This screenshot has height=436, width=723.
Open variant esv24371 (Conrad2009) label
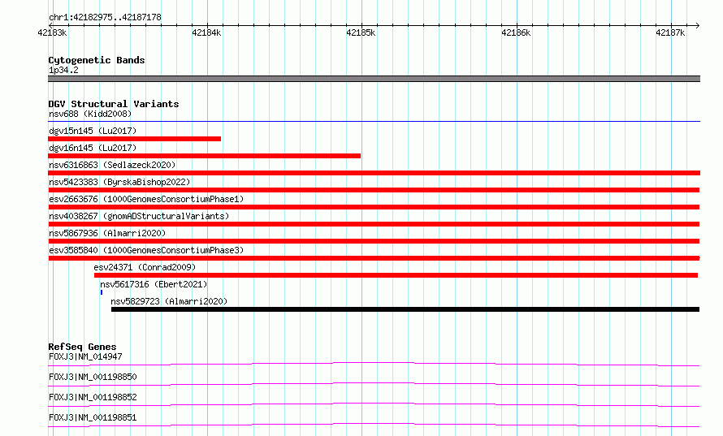[145, 267]
